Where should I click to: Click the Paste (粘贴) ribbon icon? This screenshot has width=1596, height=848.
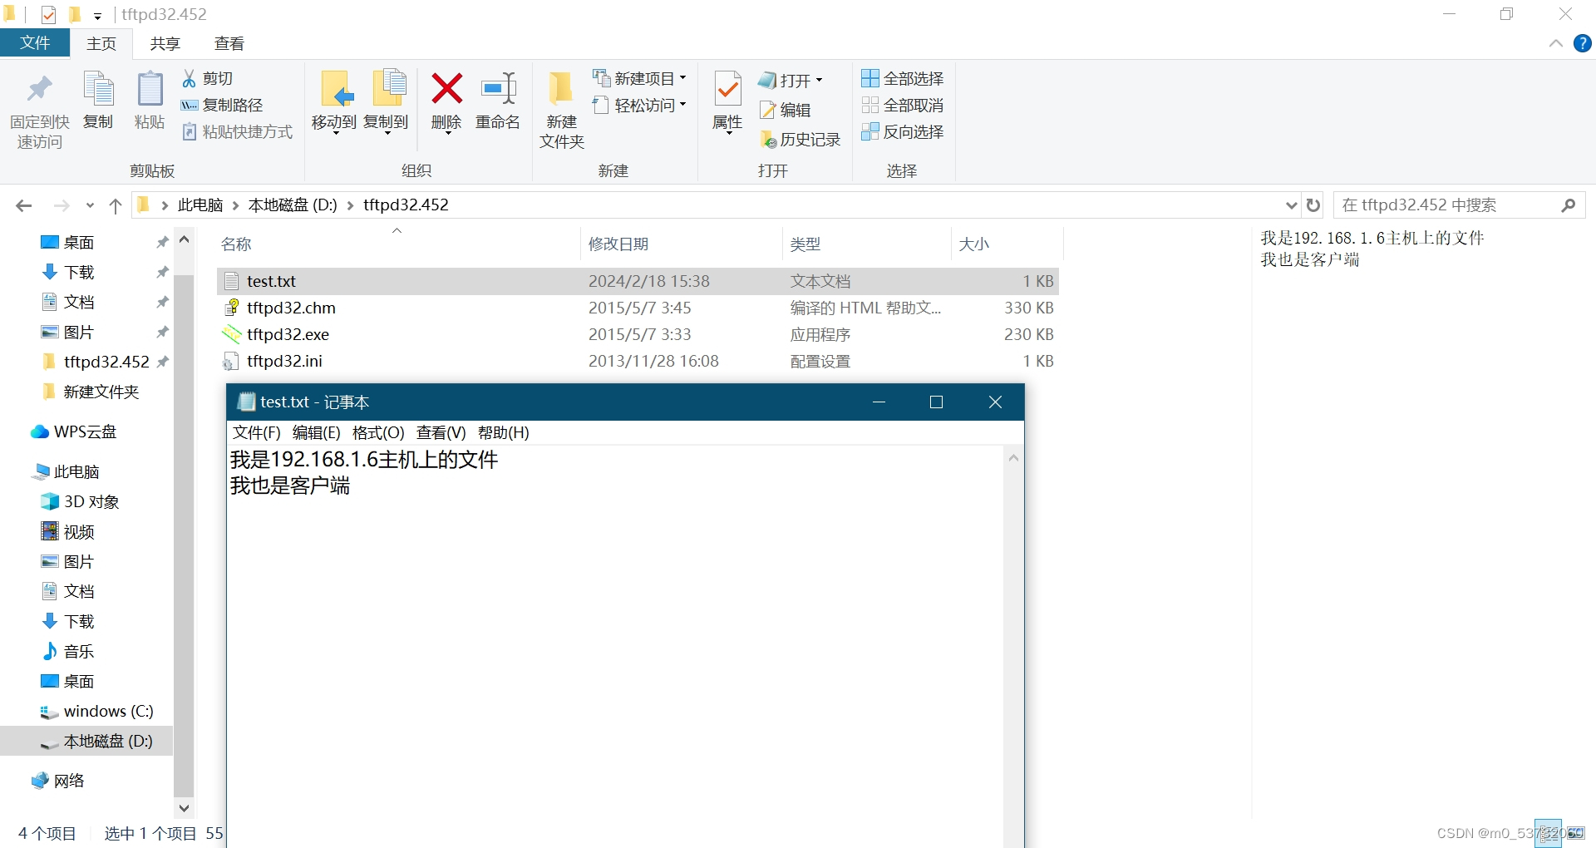(150, 90)
